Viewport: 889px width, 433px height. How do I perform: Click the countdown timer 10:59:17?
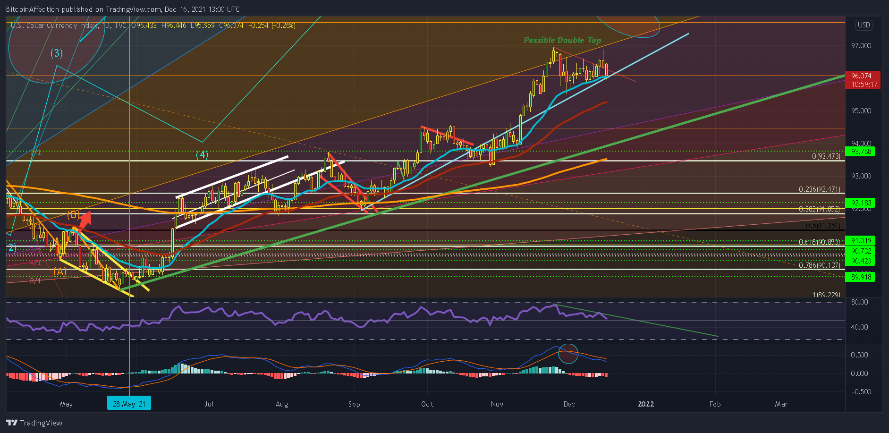(x=864, y=85)
